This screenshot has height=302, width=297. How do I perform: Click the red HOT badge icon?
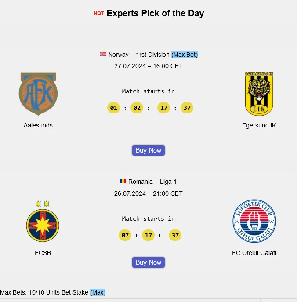pyautogui.click(x=99, y=14)
